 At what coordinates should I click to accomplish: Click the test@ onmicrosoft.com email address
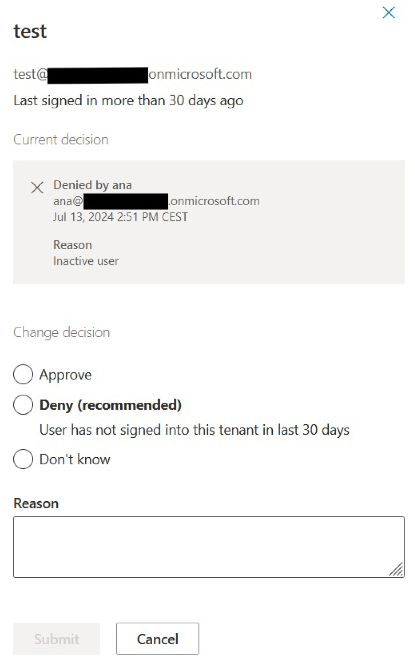[x=132, y=74]
